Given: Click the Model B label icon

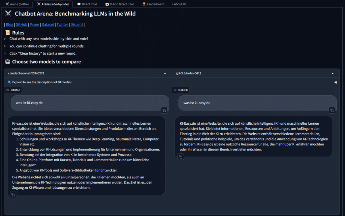Looking at the screenshot, I should coord(175,90).
